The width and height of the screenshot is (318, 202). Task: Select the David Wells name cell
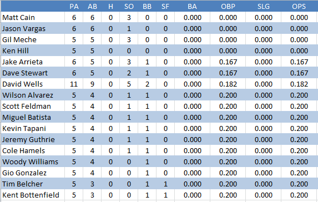coord(33,84)
